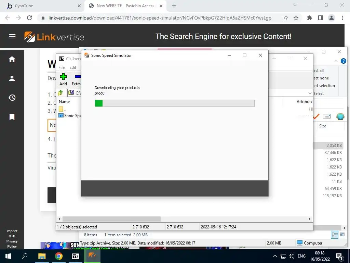Close the CyanTube tab

point(79,6)
